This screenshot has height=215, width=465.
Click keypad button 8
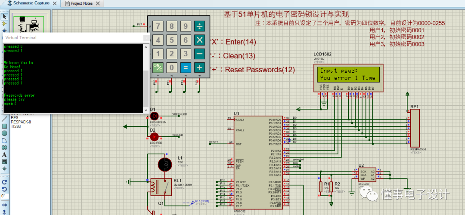pos(172,26)
